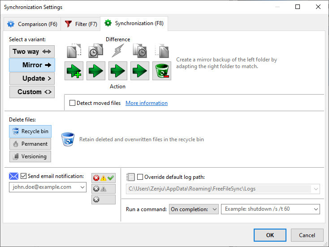The height and width of the screenshot is (247, 329).
Task: Click the Cancel button
Action: point(307,235)
